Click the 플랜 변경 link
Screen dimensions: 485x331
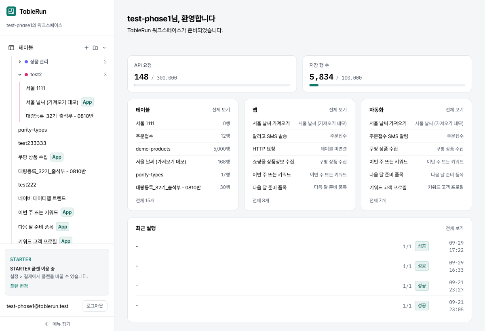[x=19, y=286]
